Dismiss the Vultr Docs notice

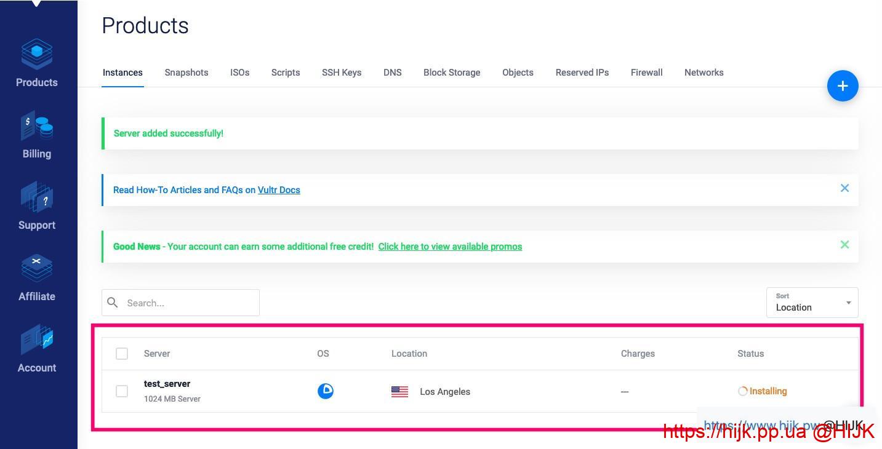[x=844, y=188]
